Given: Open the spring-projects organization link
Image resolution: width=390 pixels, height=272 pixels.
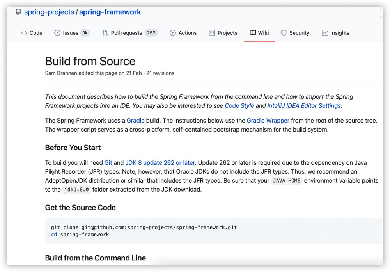Looking at the screenshot, I should pyautogui.click(x=49, y=12).
